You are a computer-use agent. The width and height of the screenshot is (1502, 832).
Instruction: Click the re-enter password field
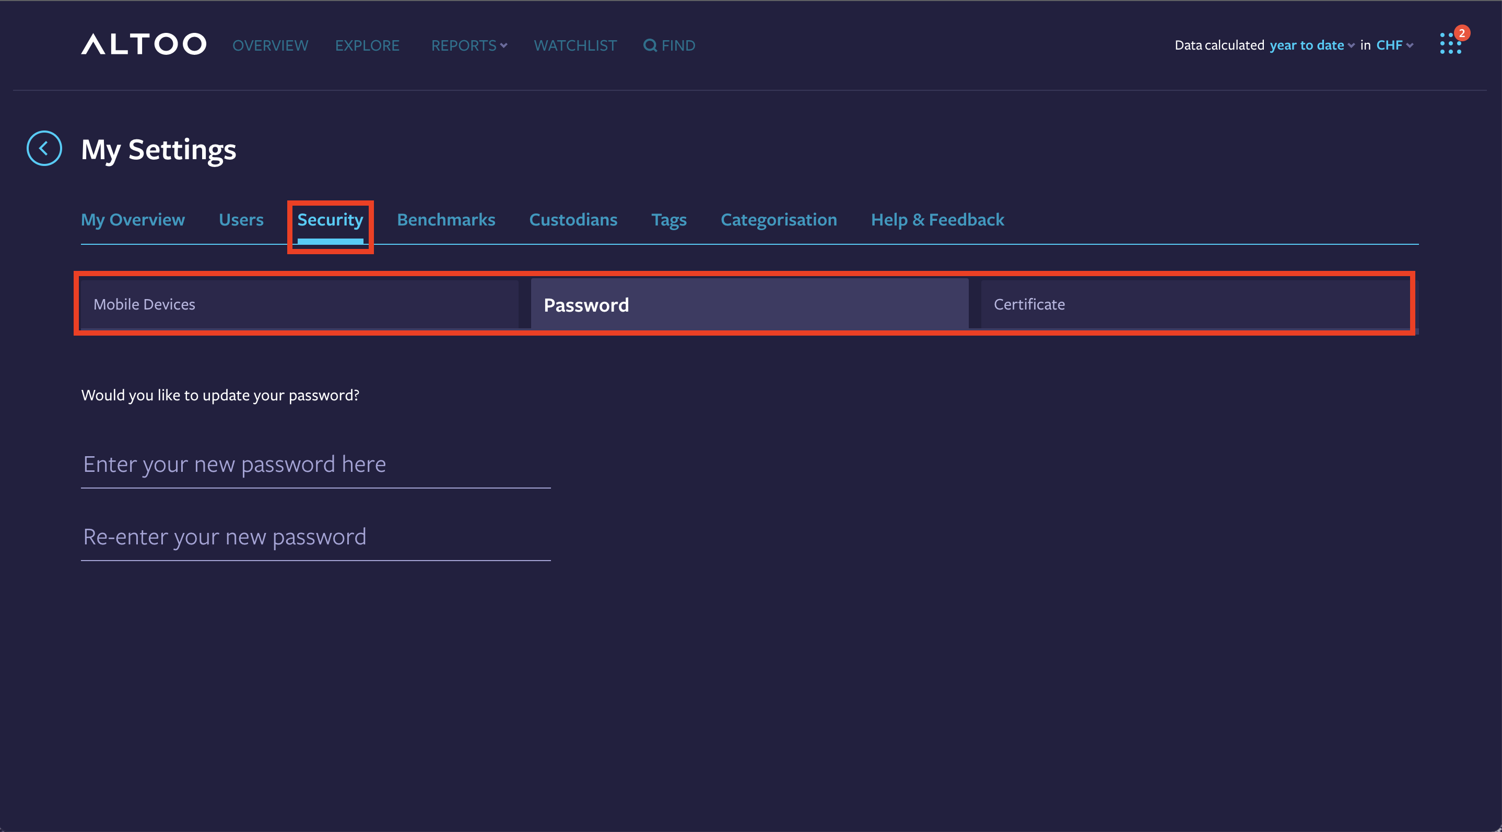[315, 537]
